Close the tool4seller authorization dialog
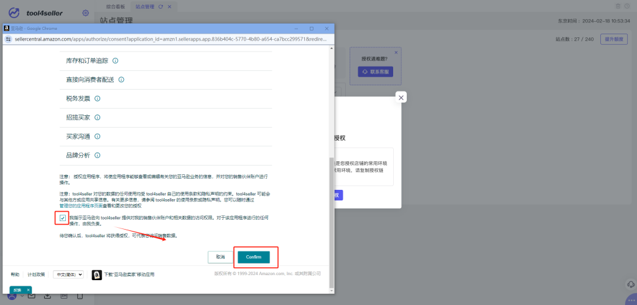The height and width of the screenshot is (305, 637). [401, 98]
